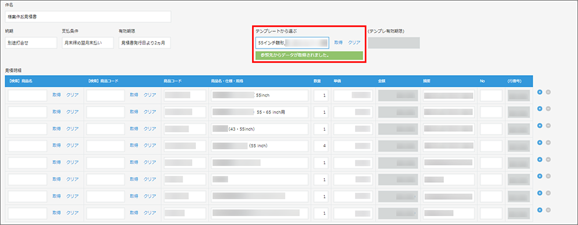Click 取得 next to テンプレートから選ぶ field

(x=338, y=42)
